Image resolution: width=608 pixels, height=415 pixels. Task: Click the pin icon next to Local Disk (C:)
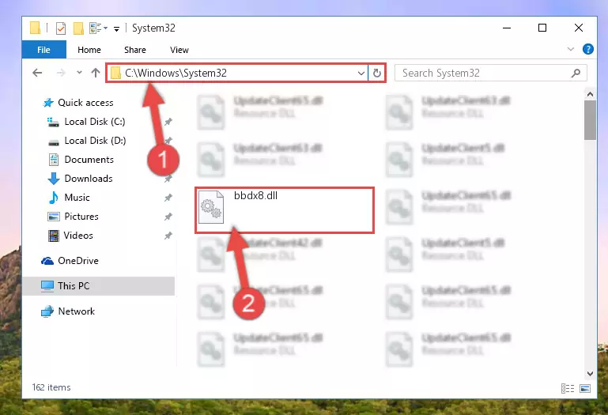pyautogui.click(x=168, y=122)
